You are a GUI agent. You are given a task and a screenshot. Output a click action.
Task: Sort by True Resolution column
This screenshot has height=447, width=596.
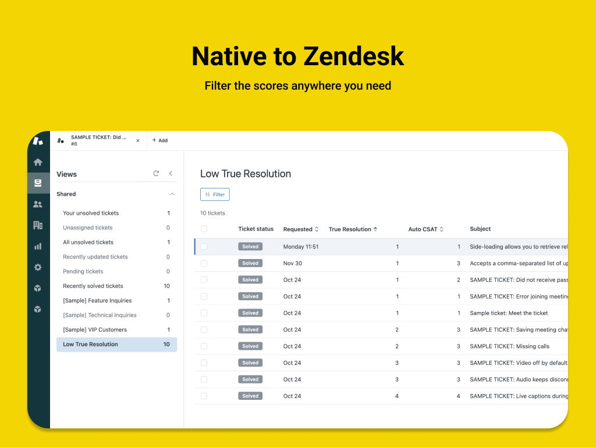point(353,229)
